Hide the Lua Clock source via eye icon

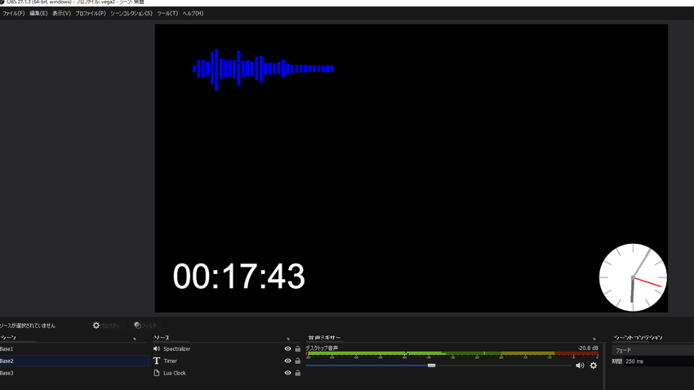click(287, 373)
